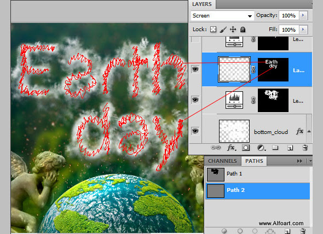Click the Lock position move icon
This screenshot has height=234, width=323.
point(233,30)
